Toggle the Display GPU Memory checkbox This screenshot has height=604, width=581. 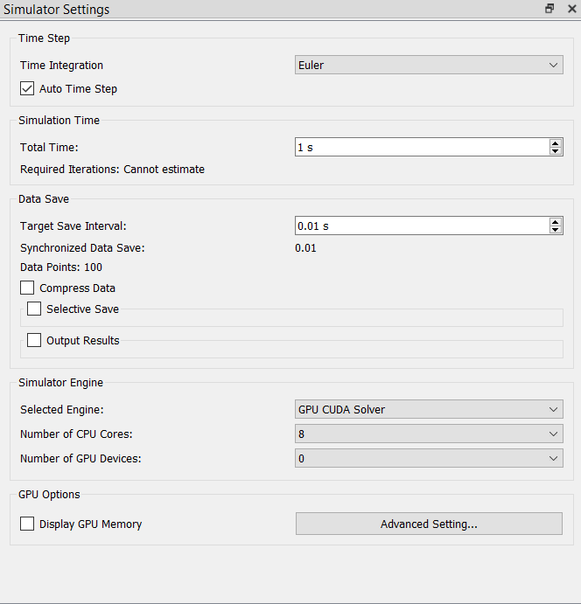point(27,524)
